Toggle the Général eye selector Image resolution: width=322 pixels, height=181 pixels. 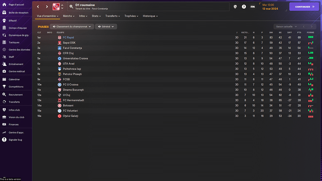(x=106, y=27)
